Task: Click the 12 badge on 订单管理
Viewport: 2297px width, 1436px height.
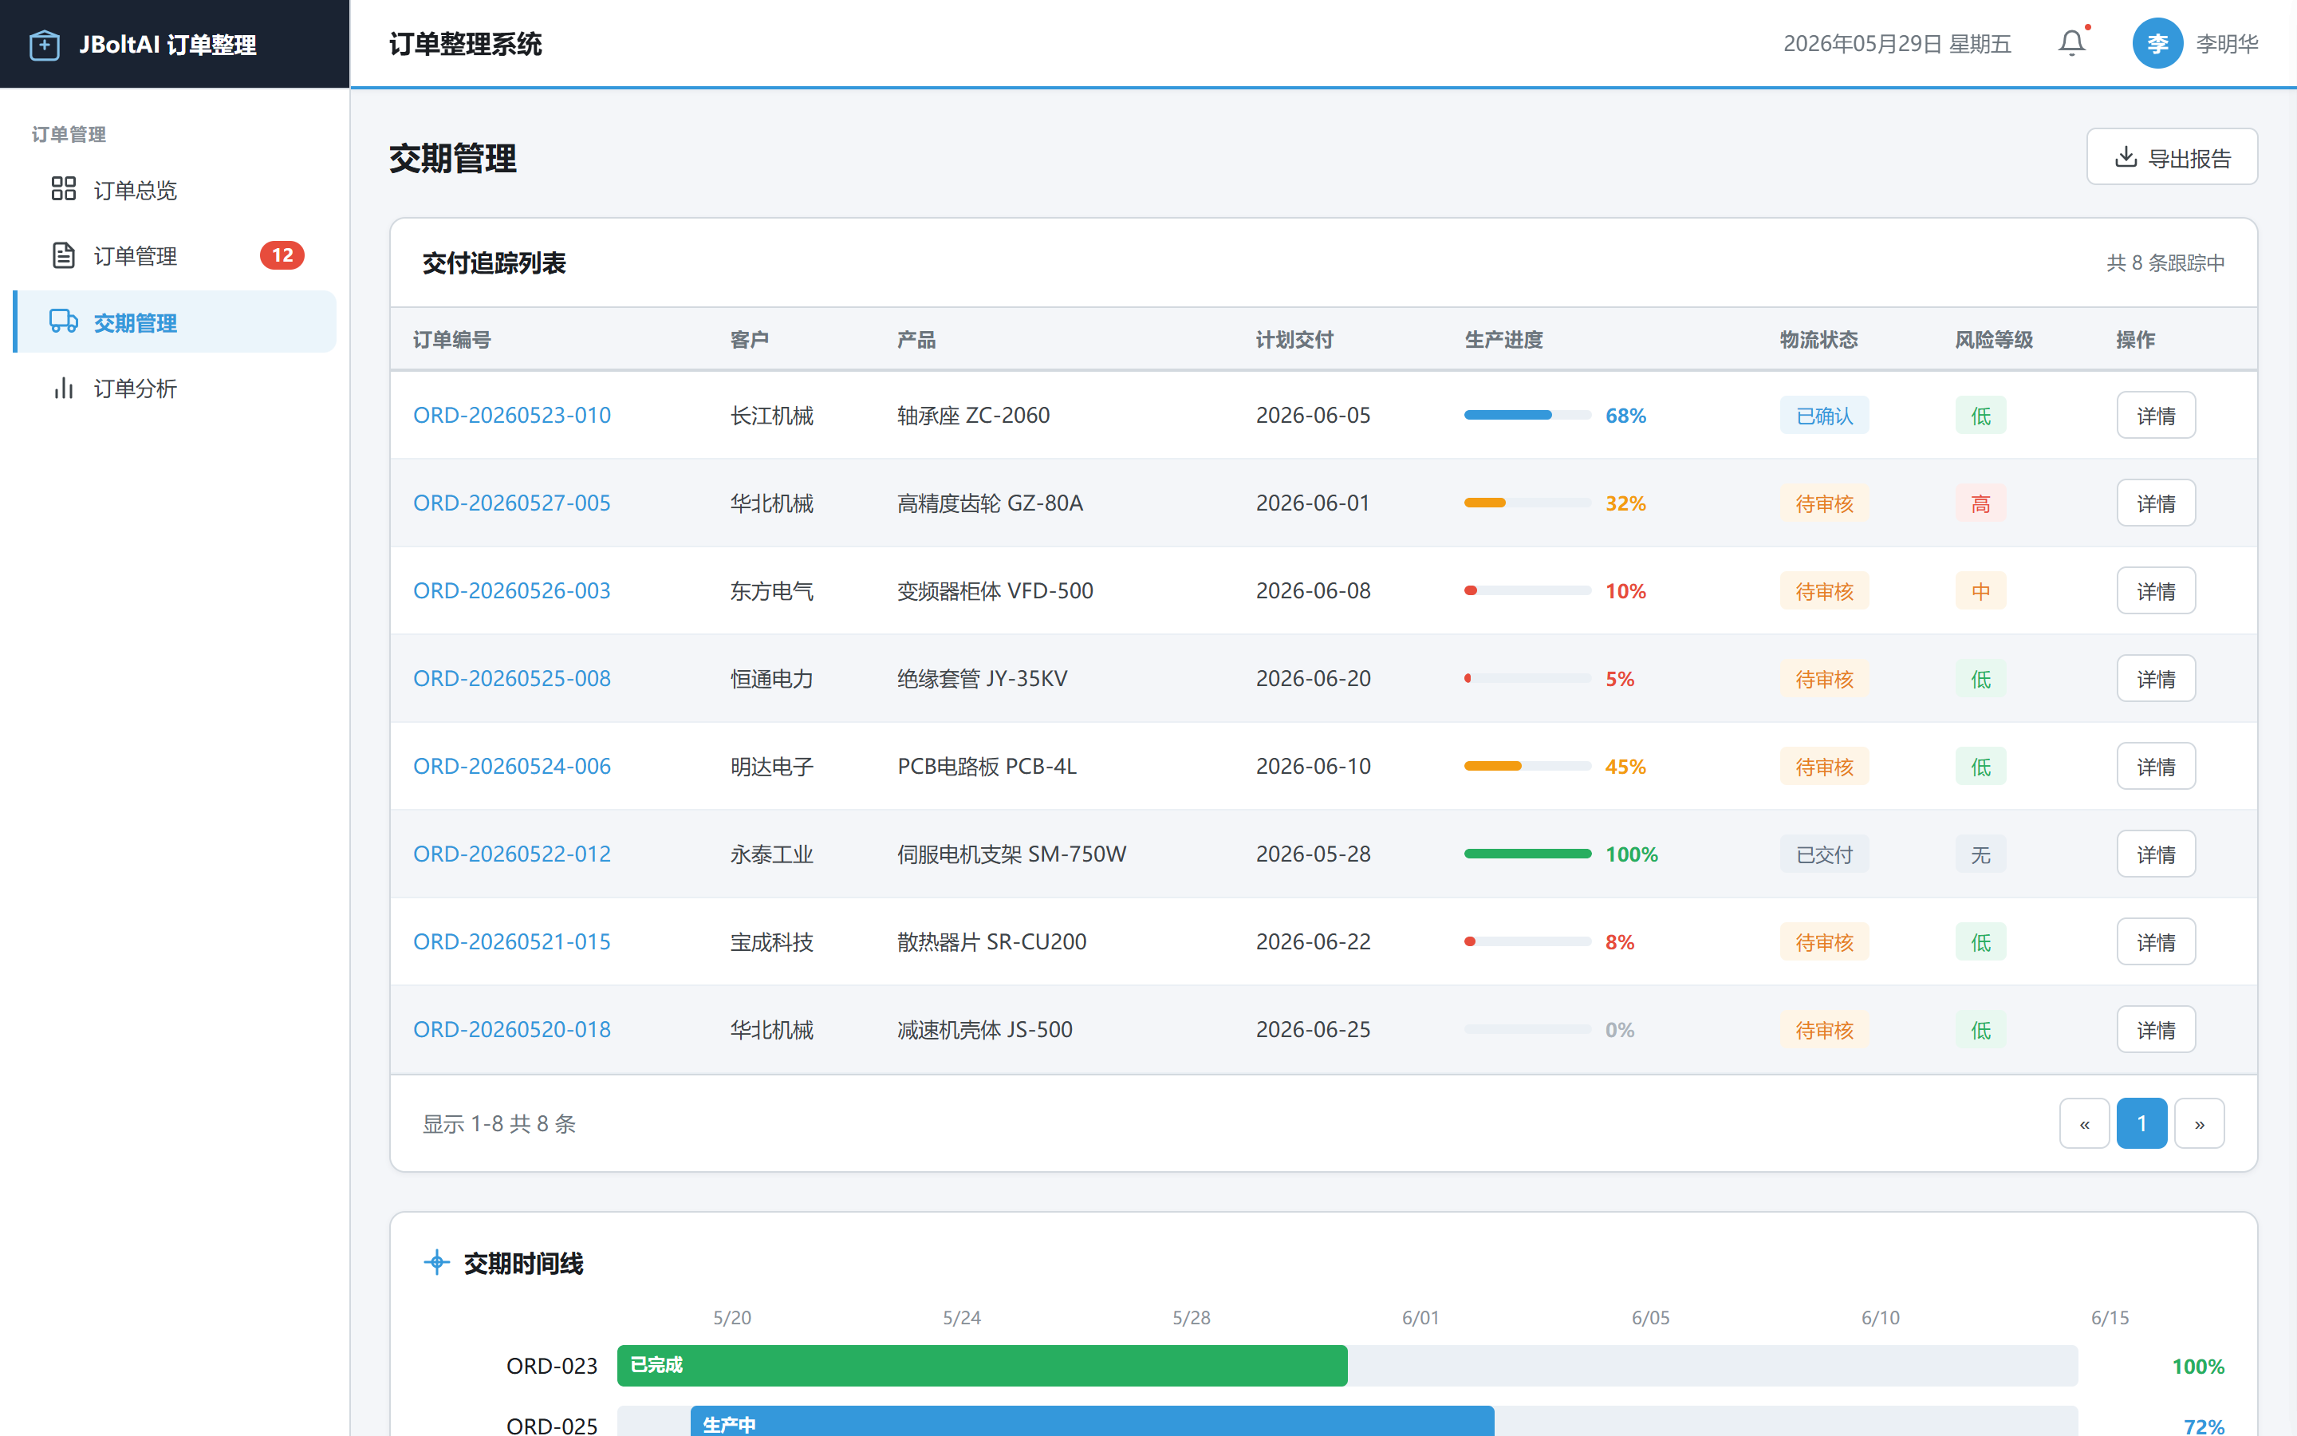Action: (x=282, y=255)
